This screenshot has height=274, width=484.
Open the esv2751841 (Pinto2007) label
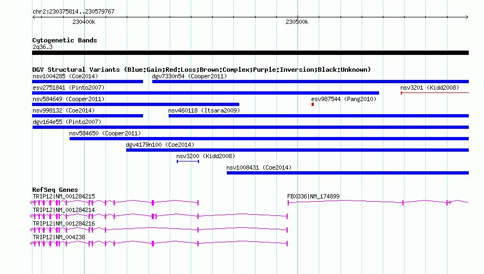pyautogui.click(x=69, y=88)
